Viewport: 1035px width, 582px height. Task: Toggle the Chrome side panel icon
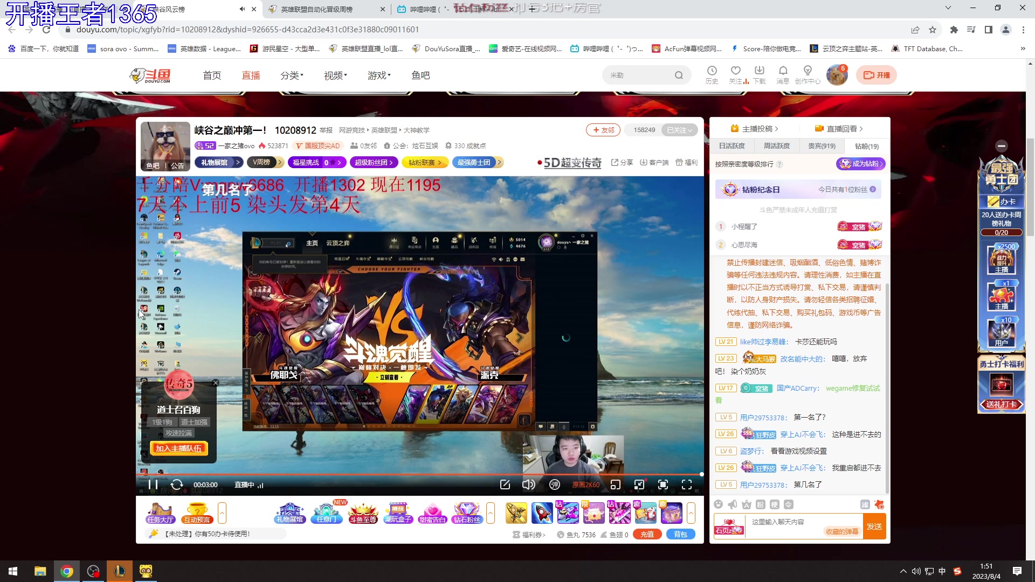tap(988, 30)
